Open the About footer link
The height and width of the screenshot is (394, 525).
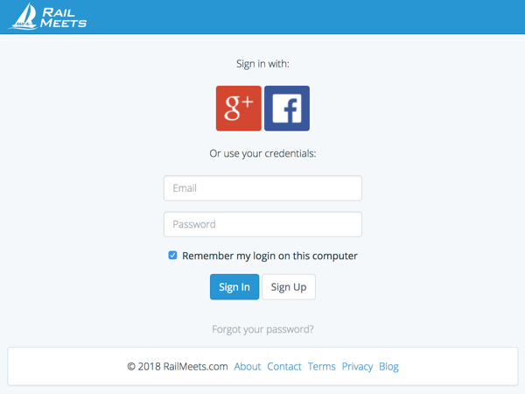(x=248, y=367)
